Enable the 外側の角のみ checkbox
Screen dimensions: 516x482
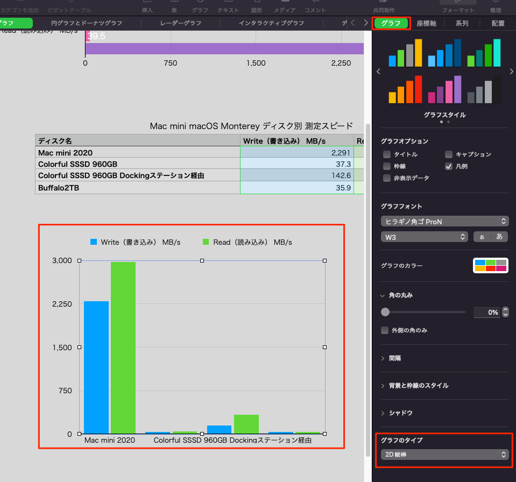coord(385,330)
